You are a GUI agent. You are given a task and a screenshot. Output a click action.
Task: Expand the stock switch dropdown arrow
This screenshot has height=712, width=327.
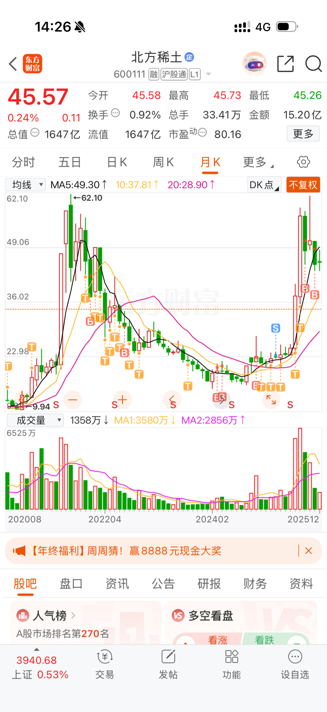(x=209, y=74)
